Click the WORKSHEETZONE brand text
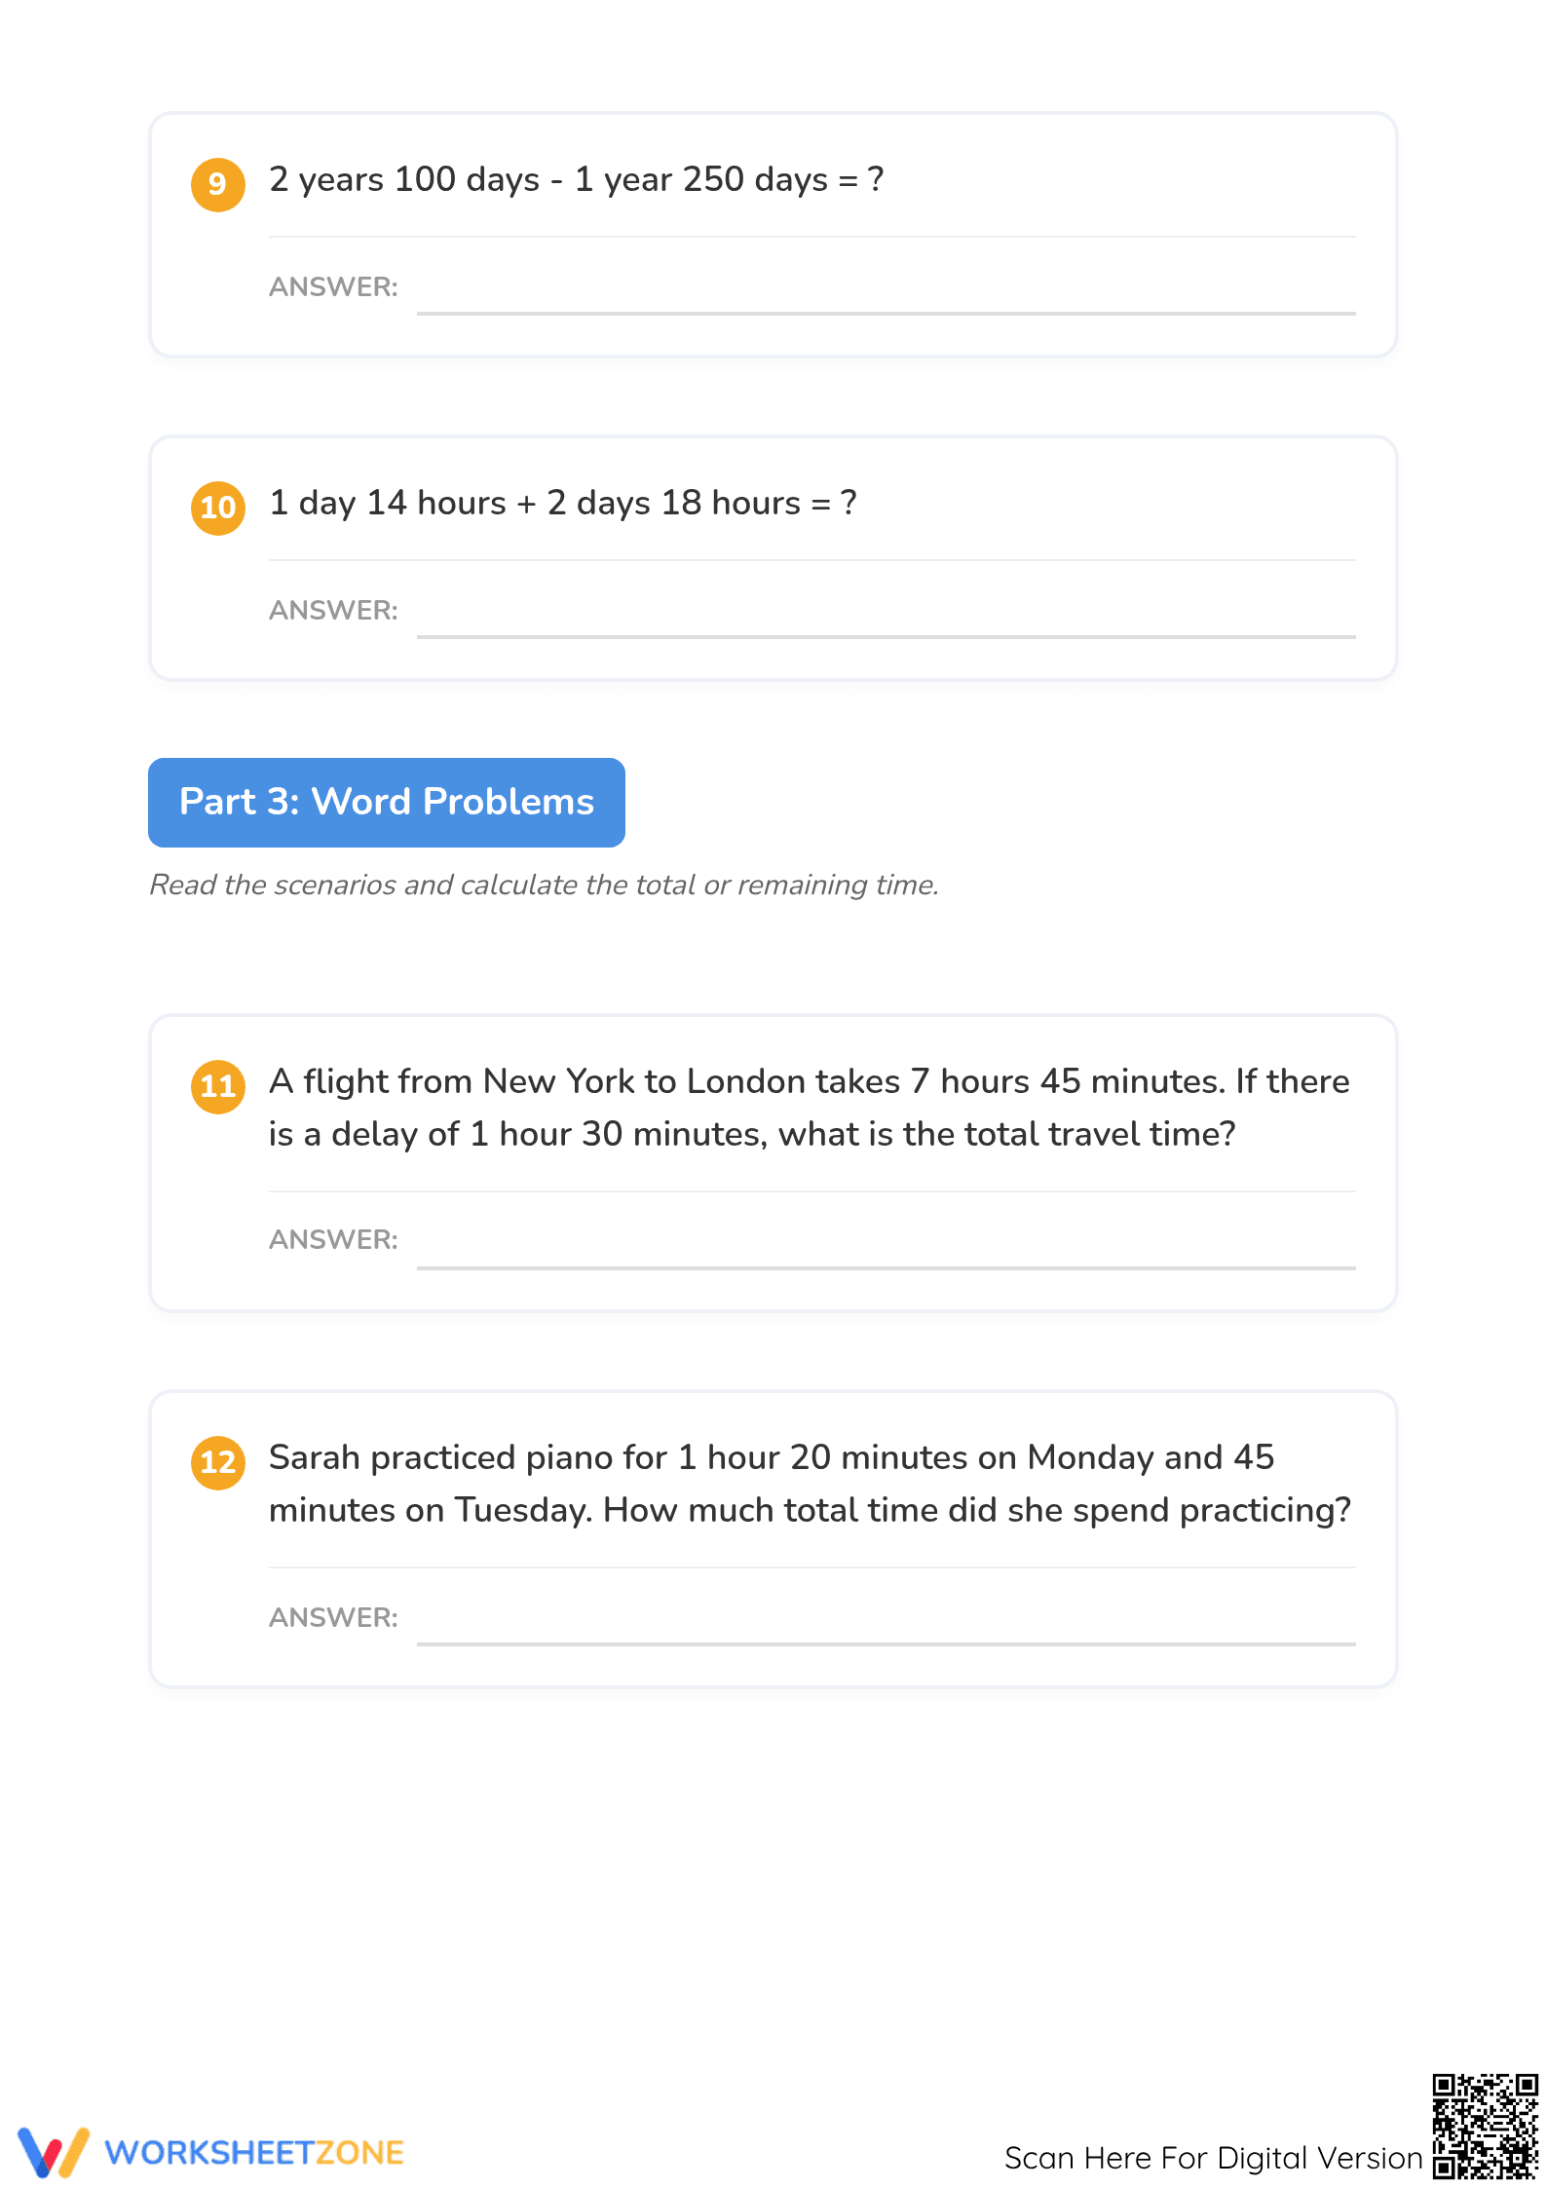The height and width of the screenshot is (2188, 1547). tap(254, 2153)
